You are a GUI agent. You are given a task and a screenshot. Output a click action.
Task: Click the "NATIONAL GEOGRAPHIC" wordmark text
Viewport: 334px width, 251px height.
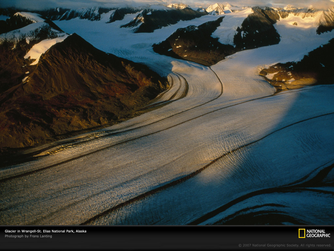click(318, 233)
